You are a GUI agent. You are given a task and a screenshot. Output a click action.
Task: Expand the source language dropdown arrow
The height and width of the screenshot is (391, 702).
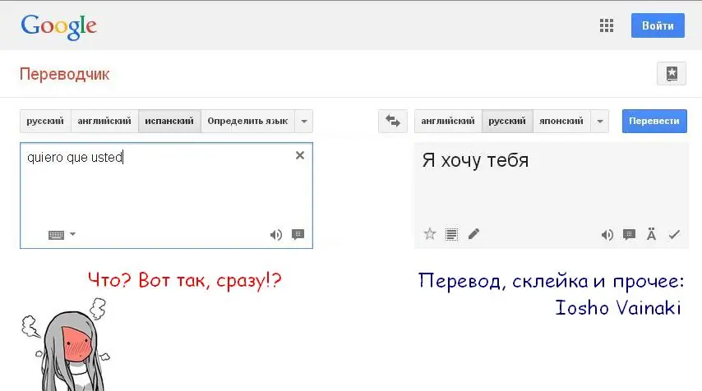(304, 122)
